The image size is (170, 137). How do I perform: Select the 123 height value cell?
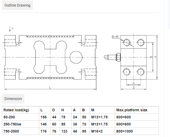pos(64,131)
